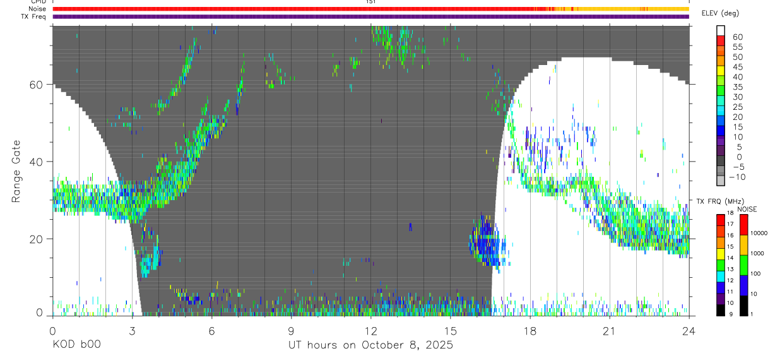
Task: Click the x-axis tick label "9"
Action: click(x=291, y=330)
